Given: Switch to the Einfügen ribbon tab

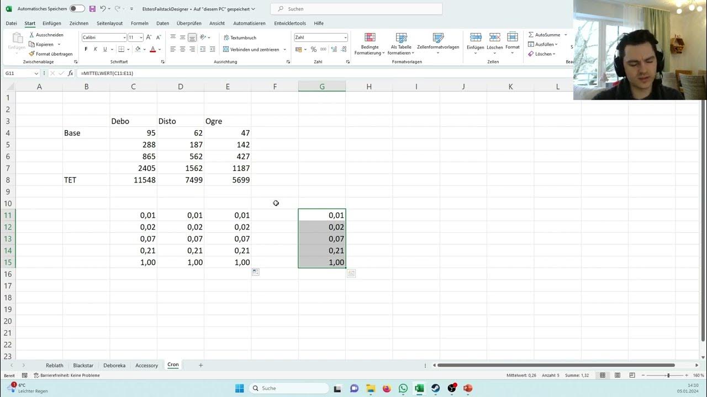Looking at the screenshot, I should [52, 23].
